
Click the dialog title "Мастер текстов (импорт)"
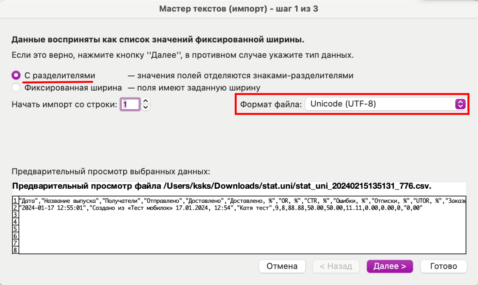(x=239, y=8)
